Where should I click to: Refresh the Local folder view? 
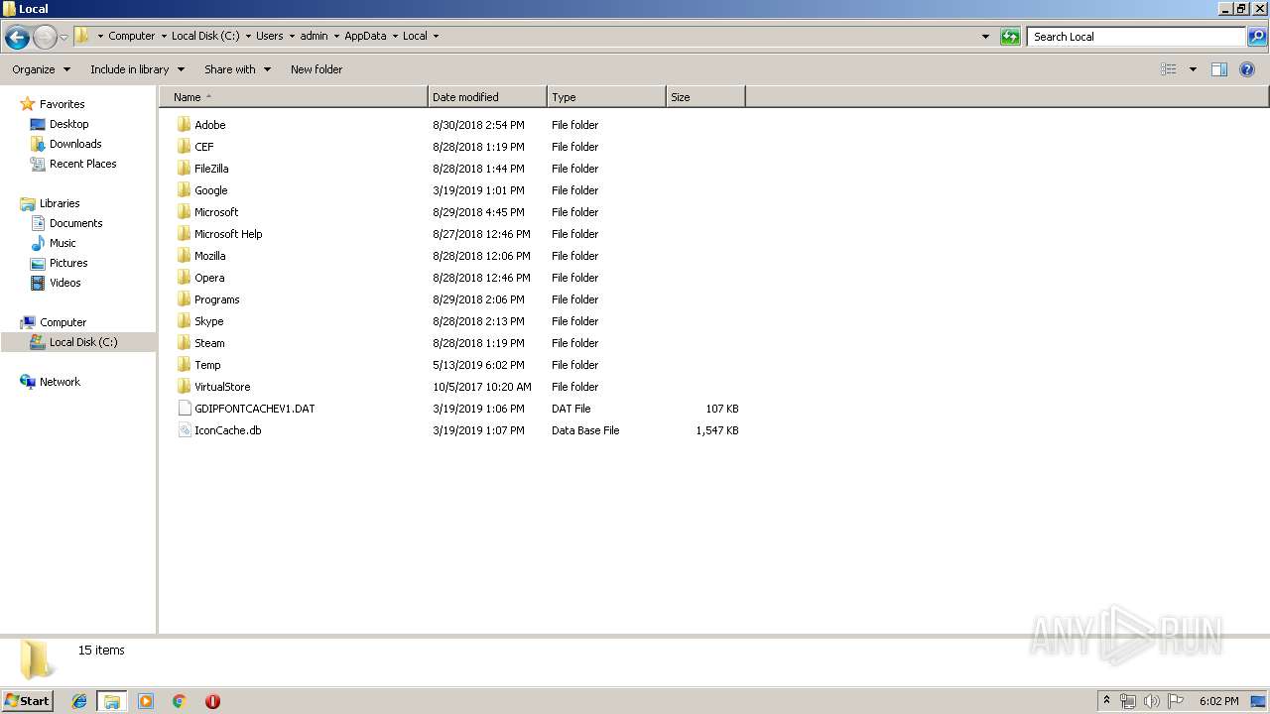tap(1010, 37)
